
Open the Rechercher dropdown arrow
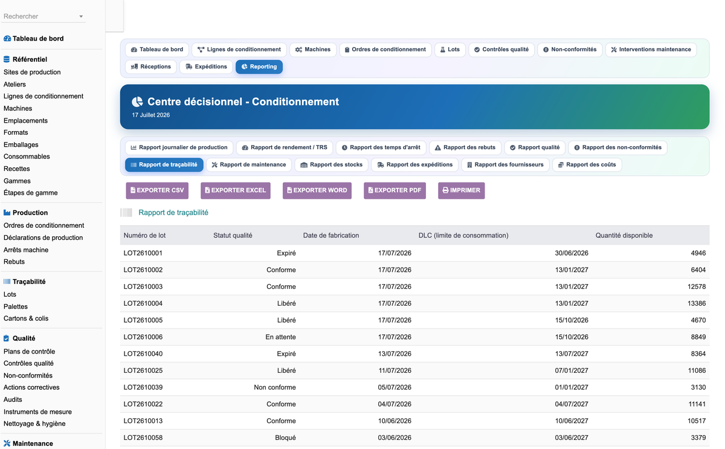[81, 17]
